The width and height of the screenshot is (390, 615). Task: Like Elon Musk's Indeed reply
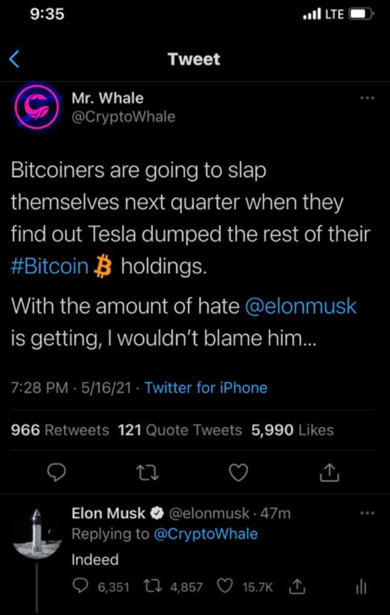pyautogui.click(x=225, y=587)
